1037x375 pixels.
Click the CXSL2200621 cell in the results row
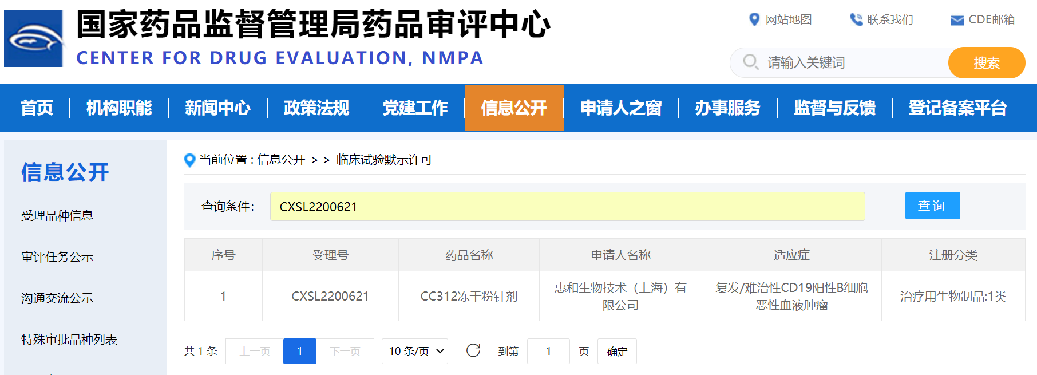(x=330, y=297)
